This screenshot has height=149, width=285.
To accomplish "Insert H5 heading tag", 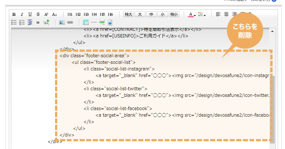I will pyautogui.click(x=102, y=14).
